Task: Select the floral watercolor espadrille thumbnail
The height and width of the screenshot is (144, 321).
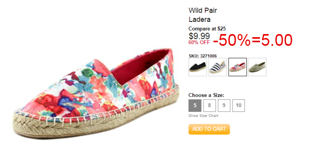Action: (238, 67)
